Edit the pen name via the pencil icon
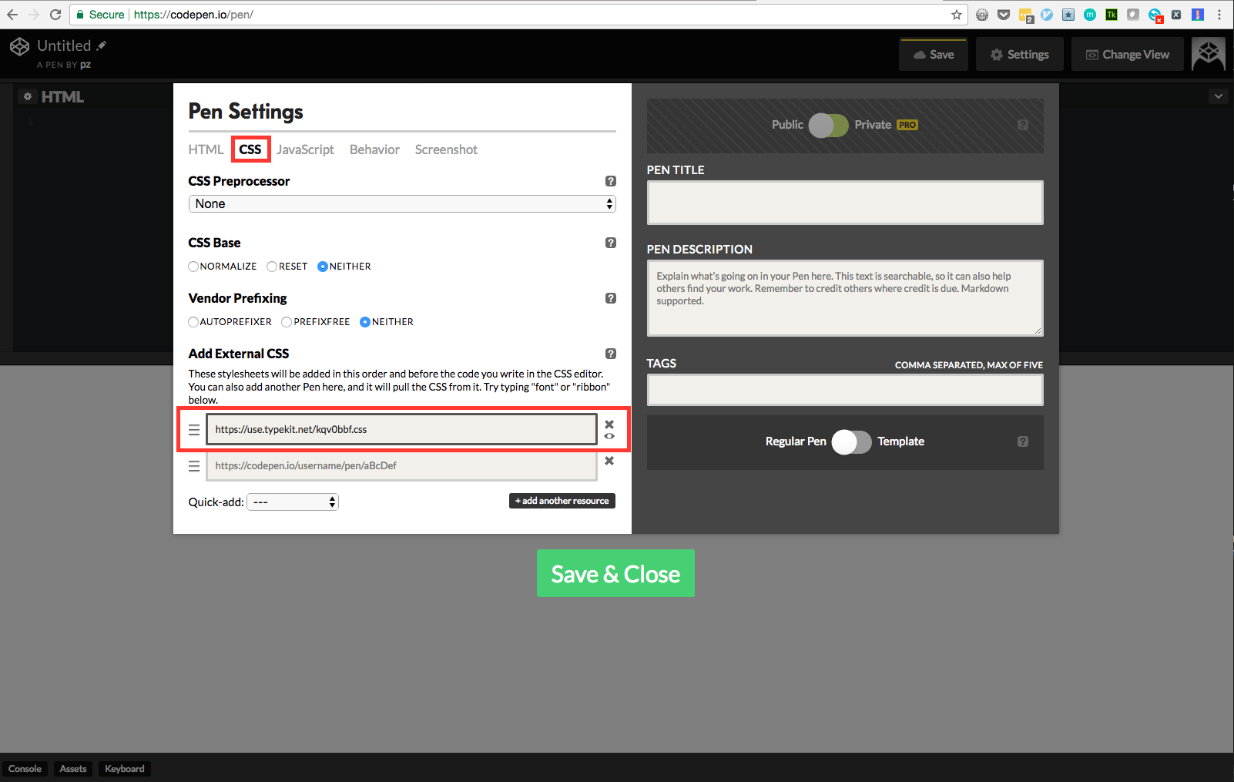The height and width of the screenshot is (782, 1234). 101,45
